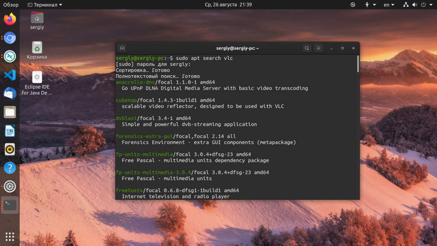Open the Settings gear in the dock

10,187
